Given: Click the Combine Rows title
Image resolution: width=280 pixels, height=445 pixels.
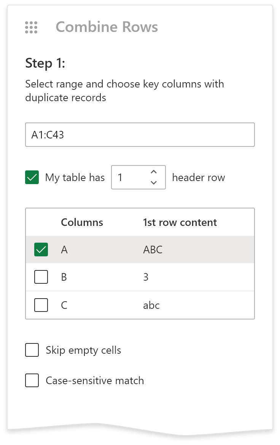Looking at the screenshot, I should (x=107, y=27).
